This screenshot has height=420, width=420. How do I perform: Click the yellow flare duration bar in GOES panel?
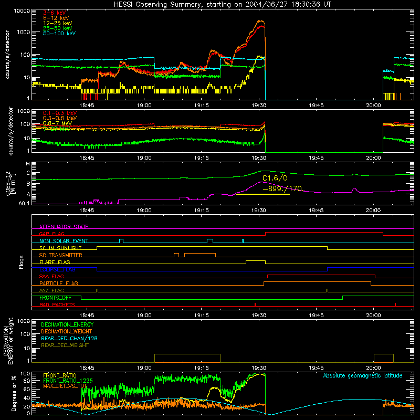tap(262, 194)
